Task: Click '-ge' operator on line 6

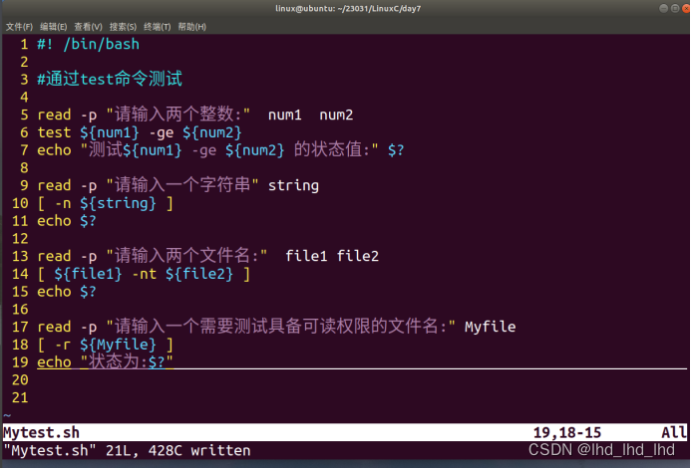Action: pyautogui.click(x=161, y=133)
